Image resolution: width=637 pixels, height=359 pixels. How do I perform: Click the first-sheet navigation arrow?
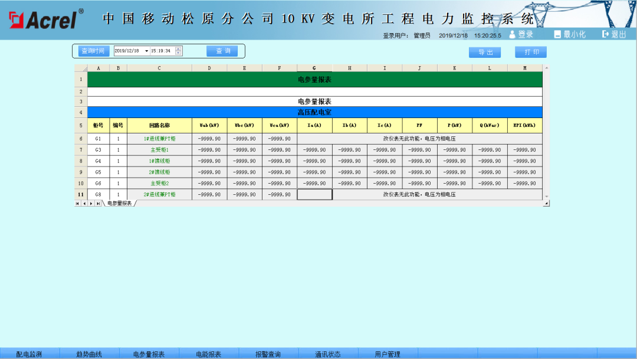[x=77, y=205]
